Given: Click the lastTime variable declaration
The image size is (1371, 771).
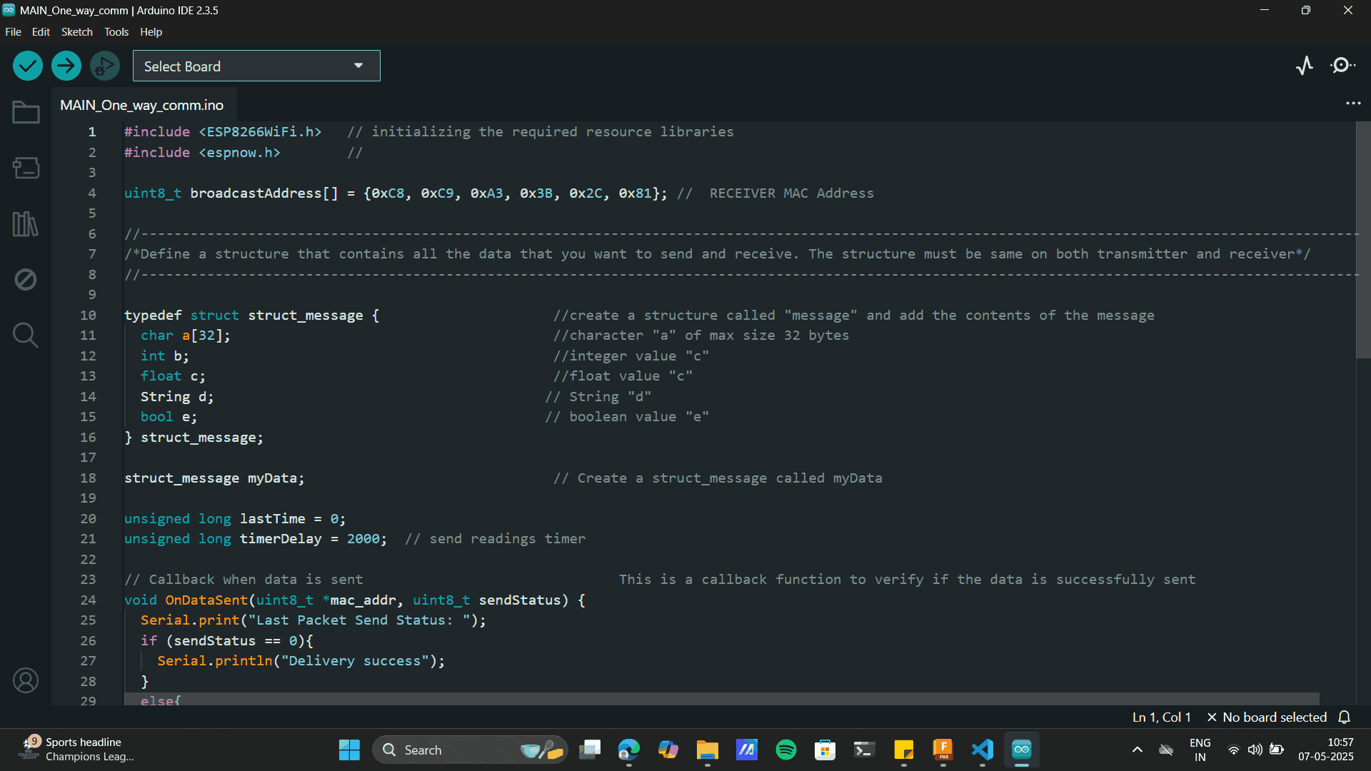Looking at the screenshot, I should (x=235, y=518).
